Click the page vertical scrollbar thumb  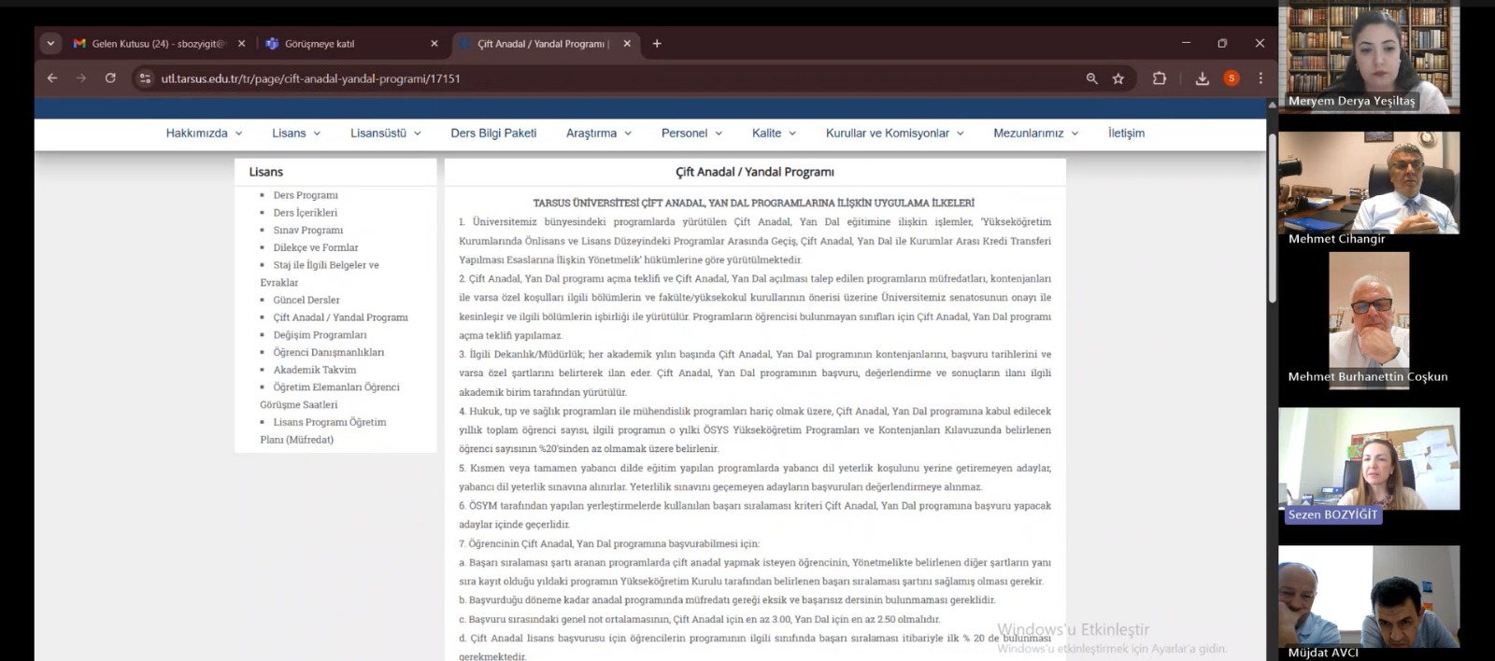tap(1272, 218)
